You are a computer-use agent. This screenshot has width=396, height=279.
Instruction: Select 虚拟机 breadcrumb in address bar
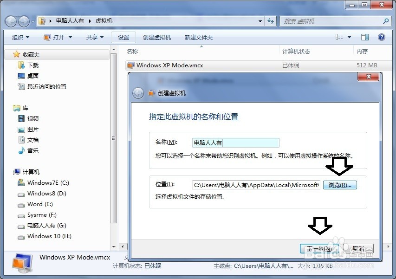coord(104,21)
